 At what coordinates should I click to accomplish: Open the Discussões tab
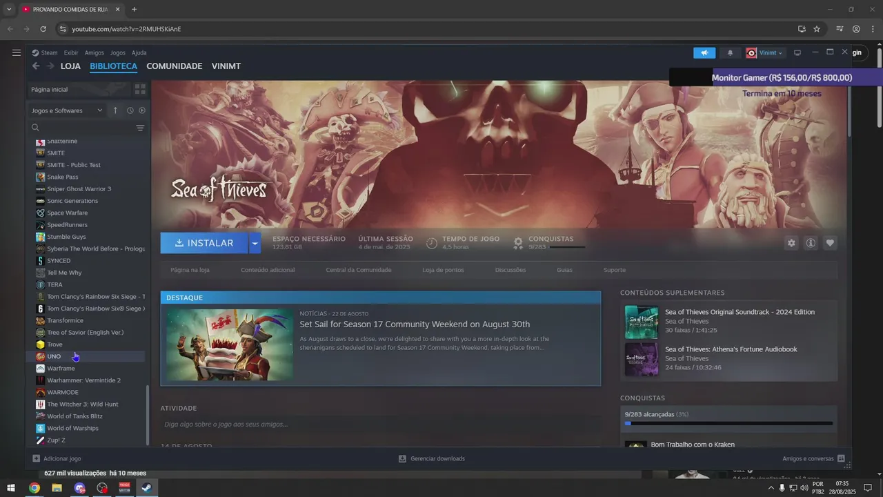click(510, 270)
